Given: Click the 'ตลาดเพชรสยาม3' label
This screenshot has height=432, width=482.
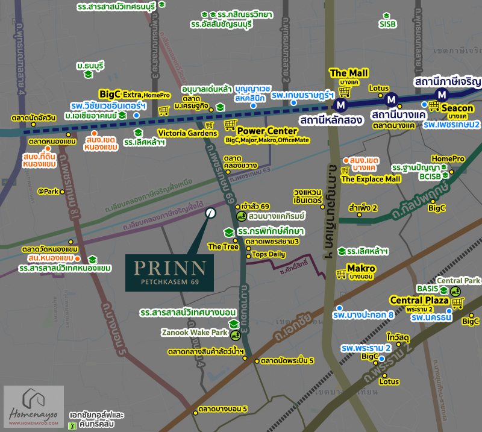Looking at the screenshot, I should point(272,242).
